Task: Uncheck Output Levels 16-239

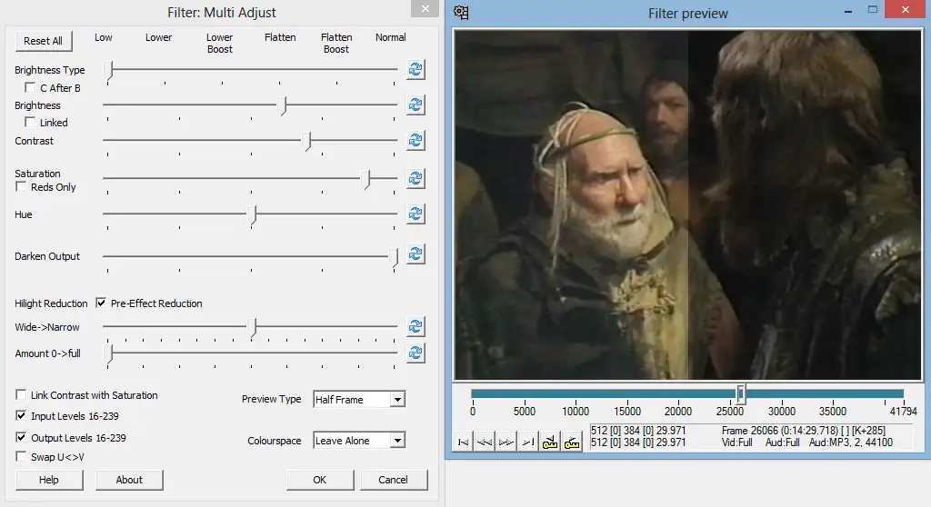Action: click(x=21, y=438)
